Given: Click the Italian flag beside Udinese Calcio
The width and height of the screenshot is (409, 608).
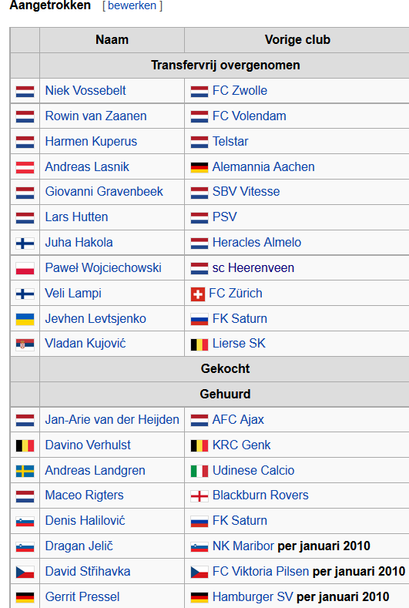Looking at the screenshot, I should tap(199, 471).
